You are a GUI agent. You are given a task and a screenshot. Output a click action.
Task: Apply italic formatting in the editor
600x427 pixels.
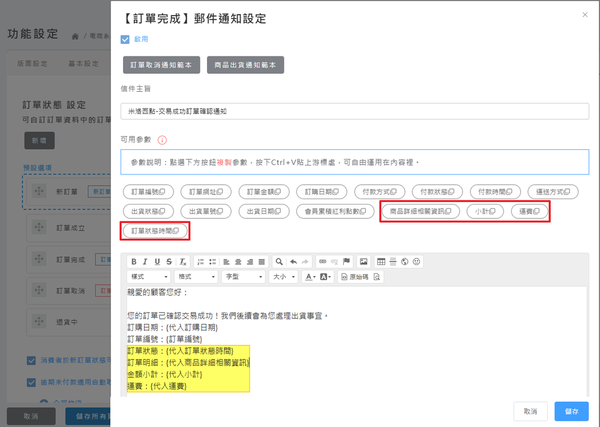pyautogui.click(x=146, y=261)
